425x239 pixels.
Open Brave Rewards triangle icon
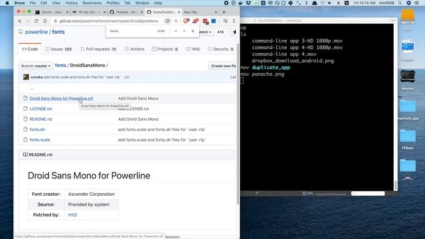pyautogui.click(x=195, y=21)
